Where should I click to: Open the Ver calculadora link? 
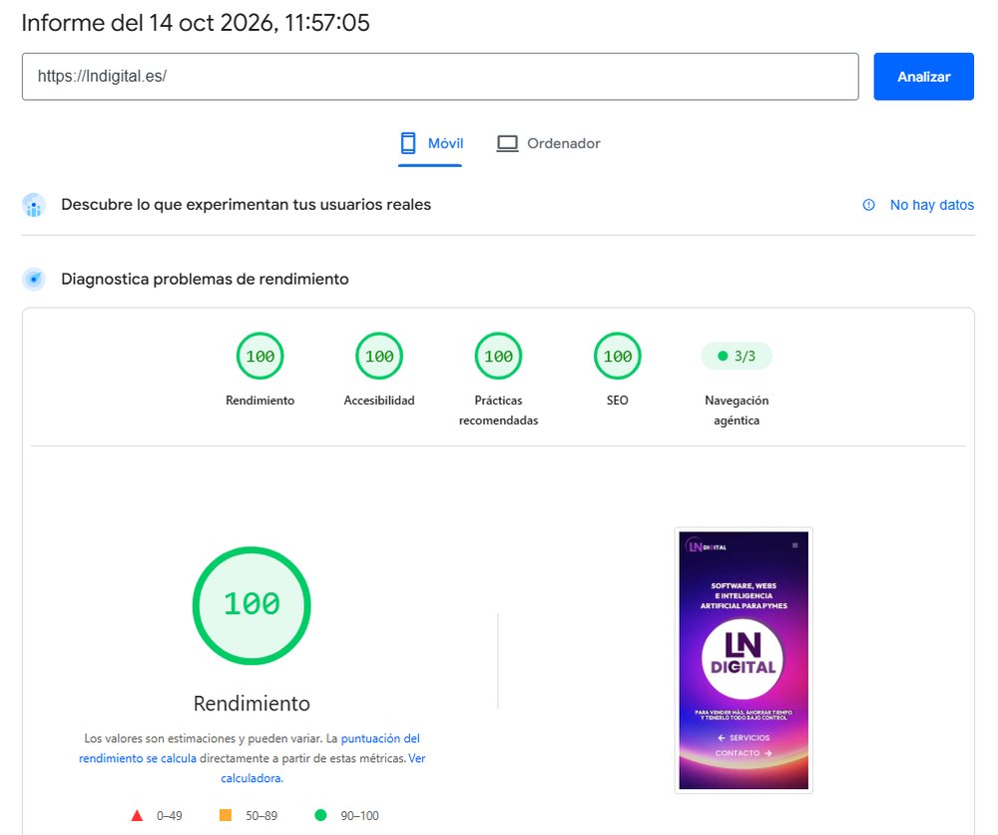click(x=322, y=768)
